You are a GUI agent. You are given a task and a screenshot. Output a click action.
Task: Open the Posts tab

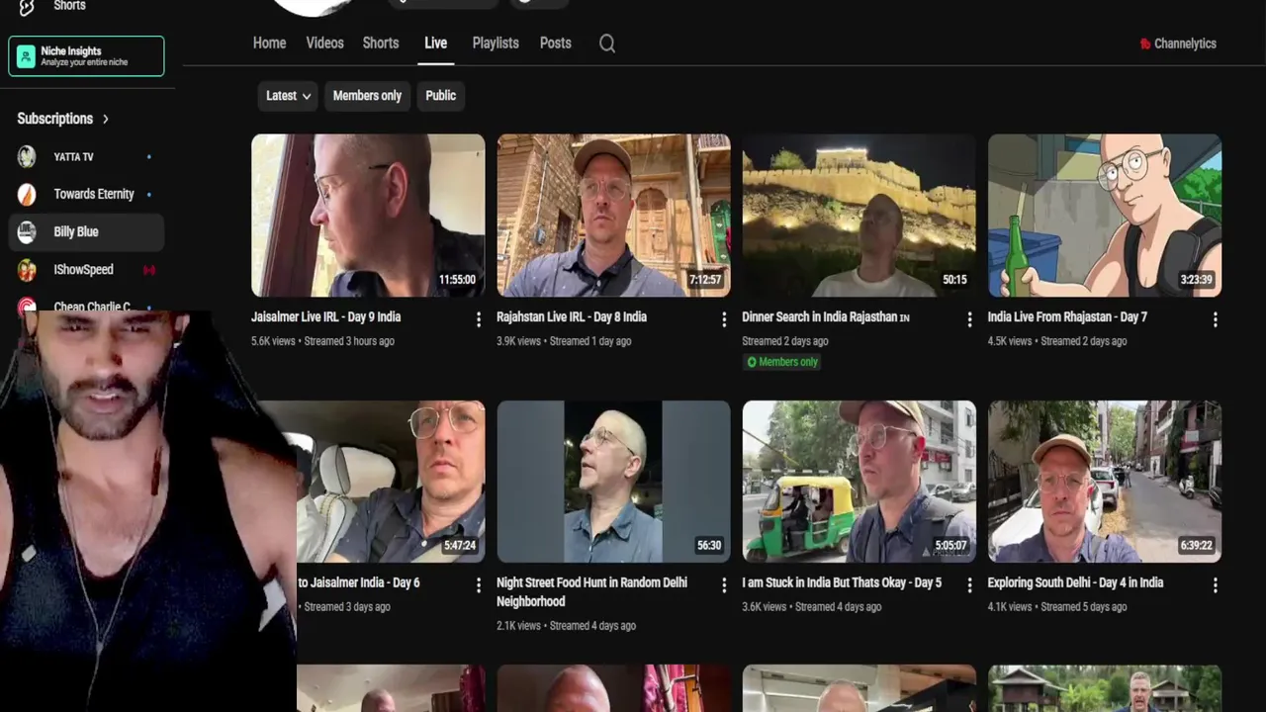click(x=555, y=44)
